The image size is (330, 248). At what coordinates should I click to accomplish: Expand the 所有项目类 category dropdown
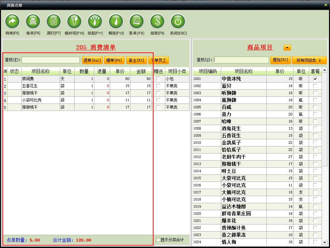pyautogui.click(x=309, y=60)
